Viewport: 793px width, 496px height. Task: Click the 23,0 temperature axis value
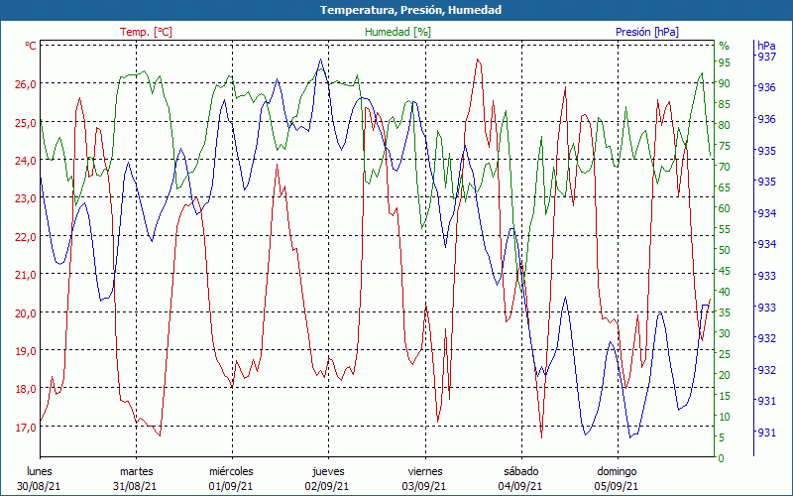click(26, 198)
